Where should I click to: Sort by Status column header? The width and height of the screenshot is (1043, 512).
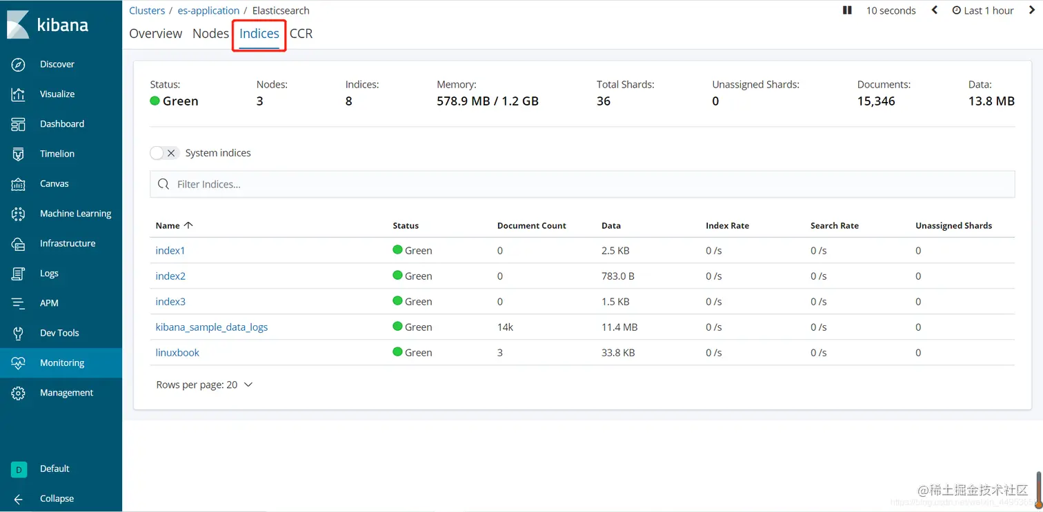pyautogui.click(x=406, y=225)
